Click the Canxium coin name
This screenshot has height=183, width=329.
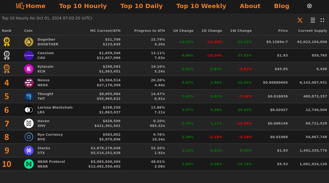click(46, 53)
